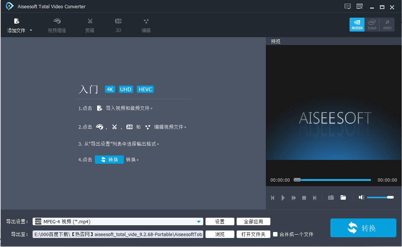
Task: Click the 转换 sample button in step 4
Action: coord(109,160)
